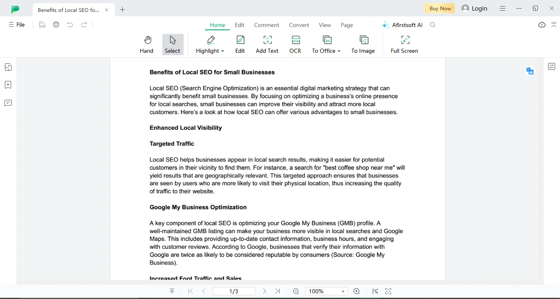The height and width of the screenshot is (299, 560).
Task: Activate the Select cursor tool
Action: [173, 45]
